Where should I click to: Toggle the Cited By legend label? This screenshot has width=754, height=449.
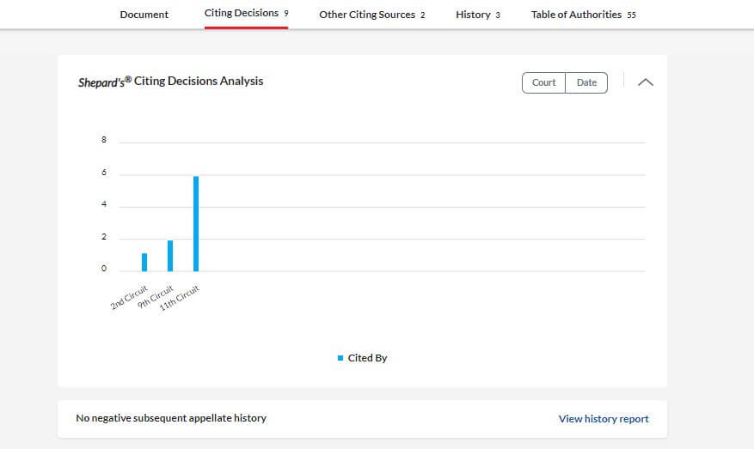pos(368,358)
